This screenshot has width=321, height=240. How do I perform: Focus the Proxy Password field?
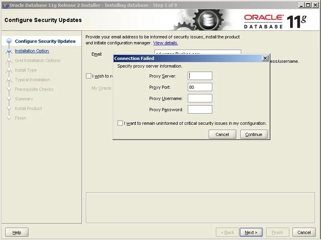[200, 110]
